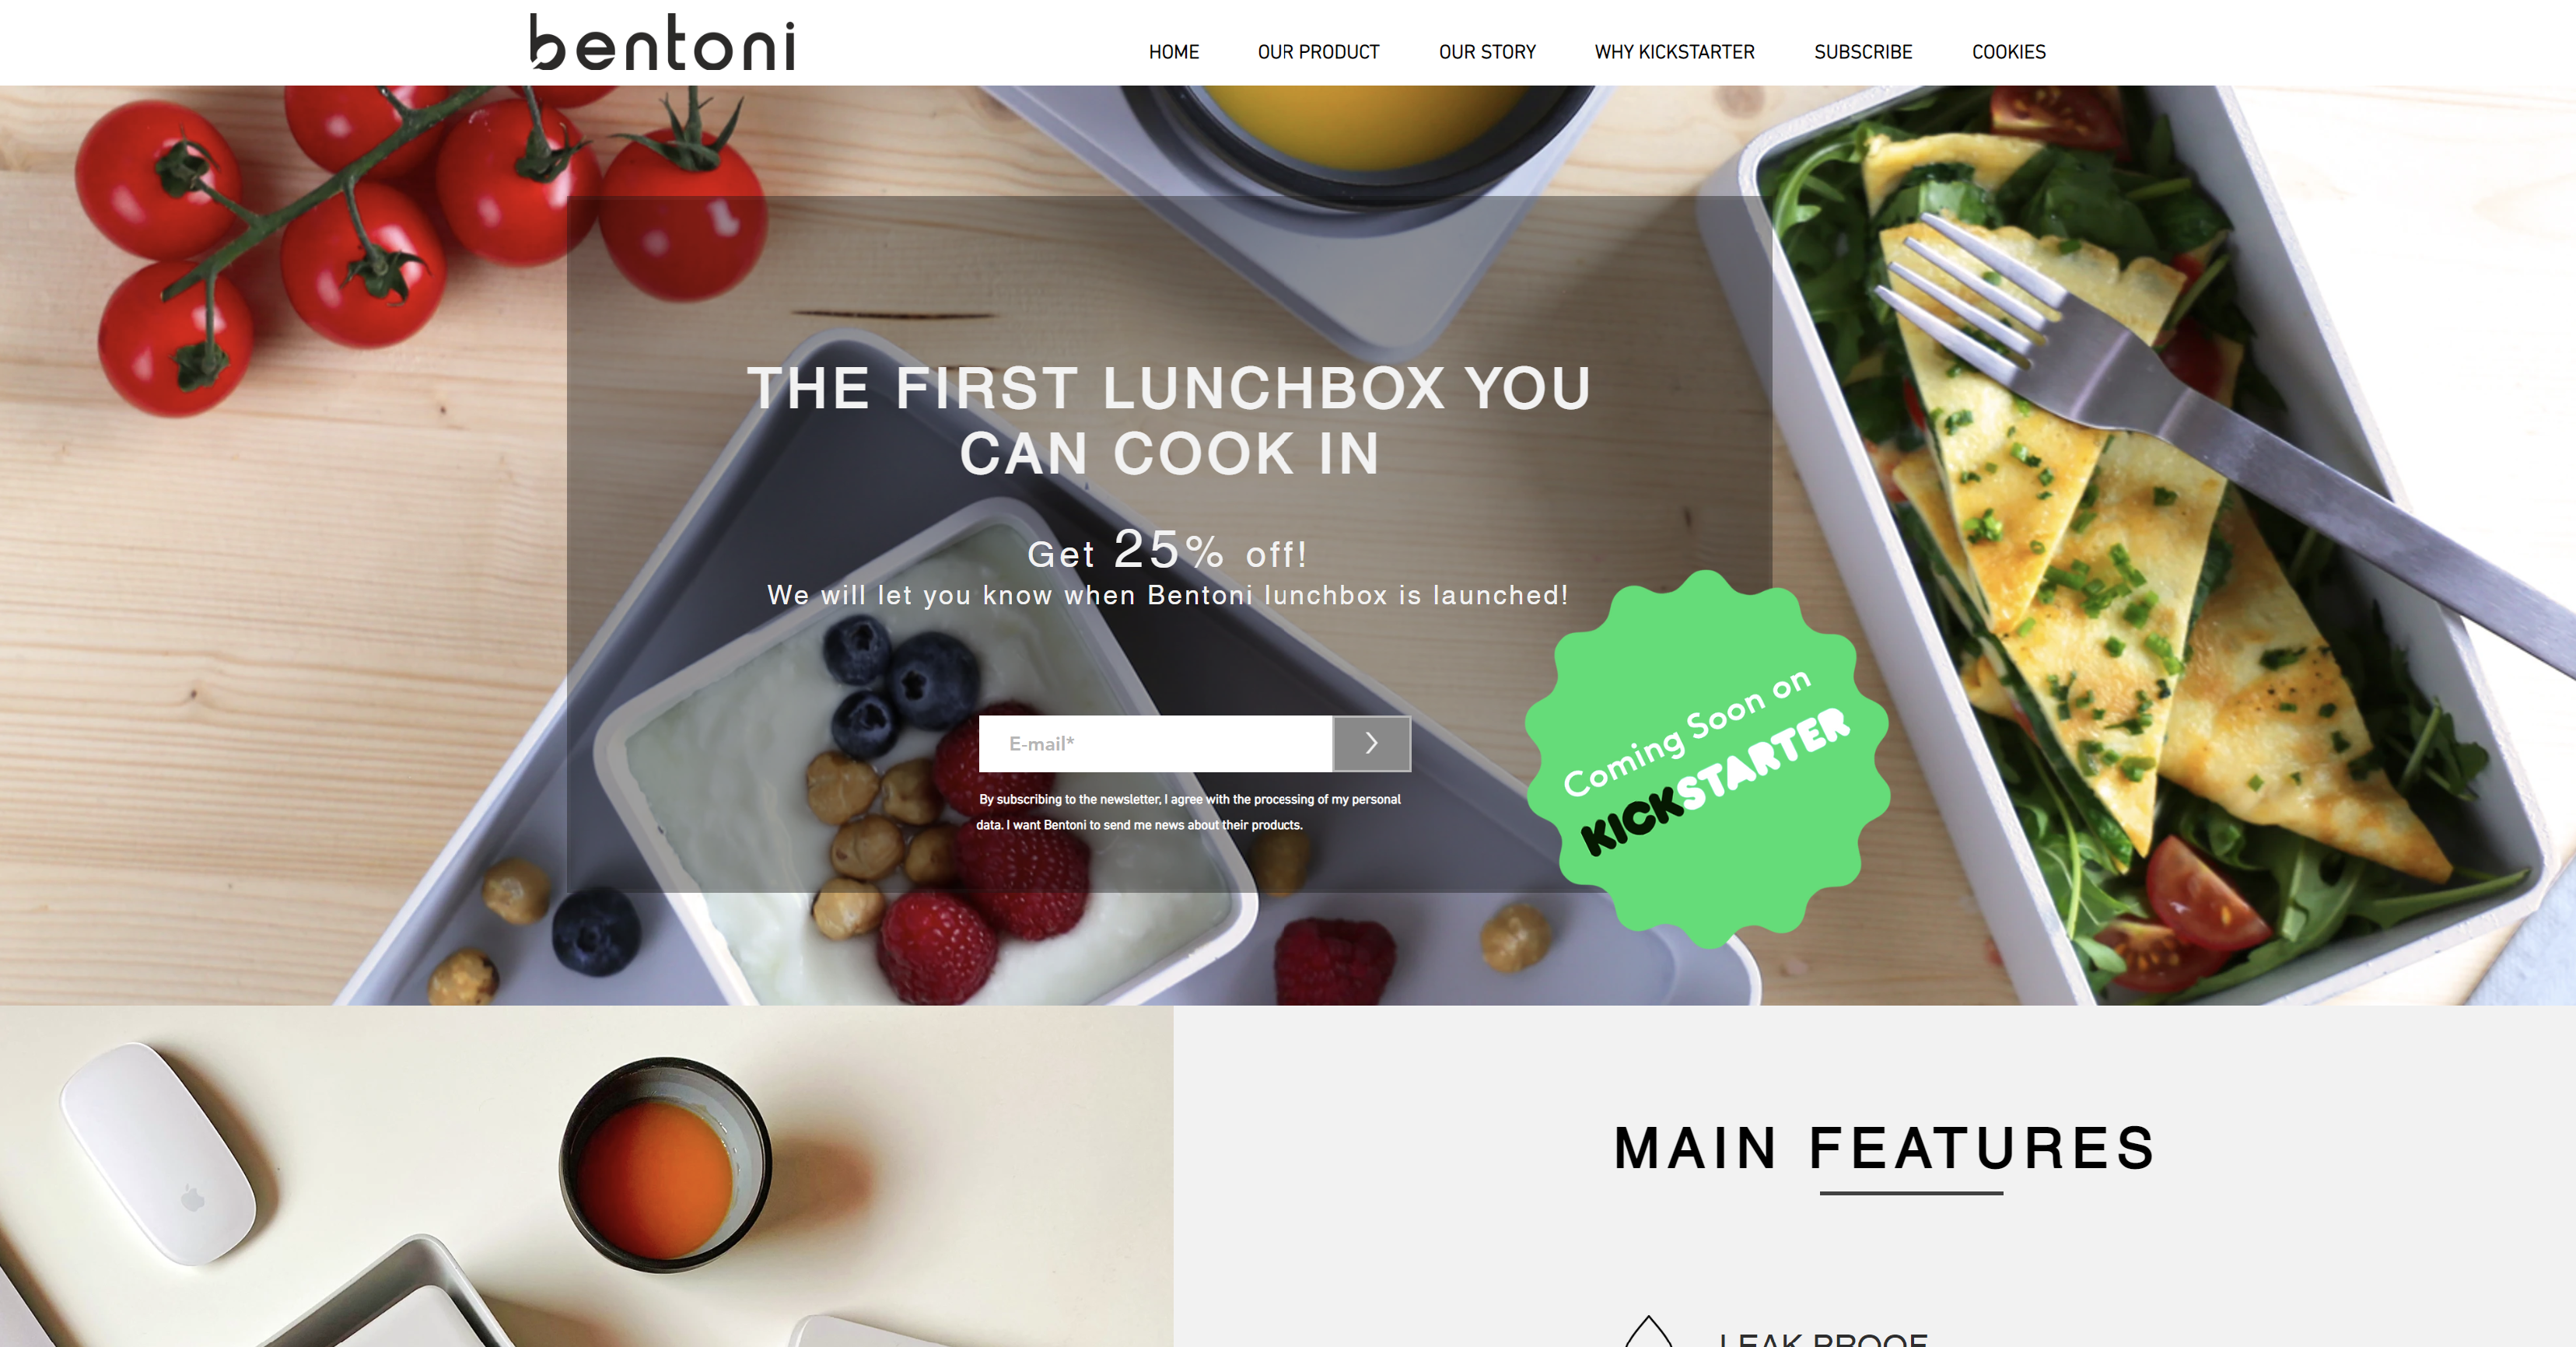Jump to the SUBSCRIBE section
The image size is (2576, 1347).
tap(1863, 52)
